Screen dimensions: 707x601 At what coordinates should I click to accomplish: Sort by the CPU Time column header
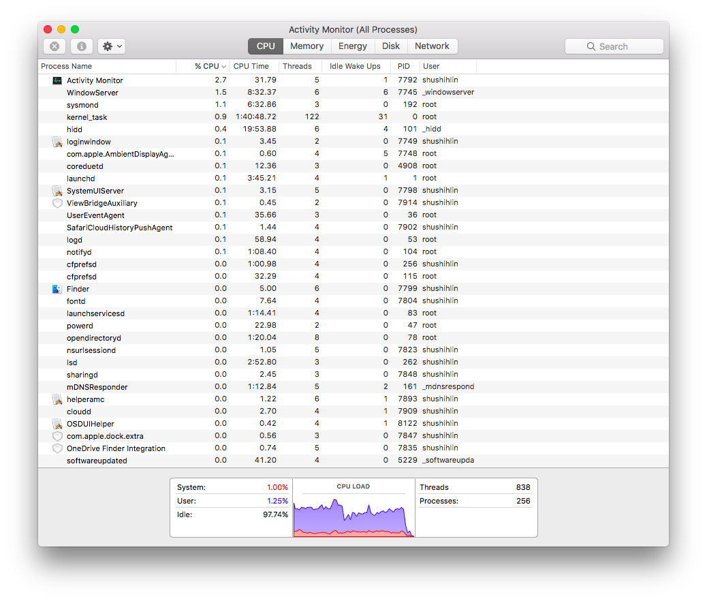pyautogui.click(x=254, y=66)
